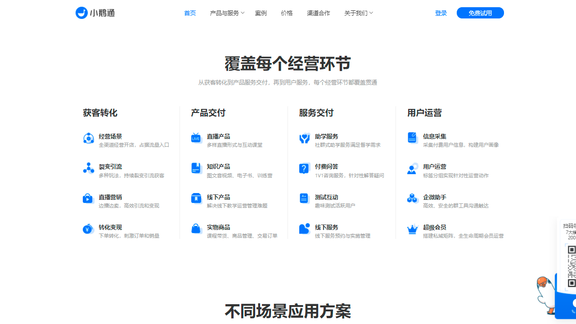Click the 超级会员 crown icon
Viewport: 576px width, 324px height.
pos(413,229)
